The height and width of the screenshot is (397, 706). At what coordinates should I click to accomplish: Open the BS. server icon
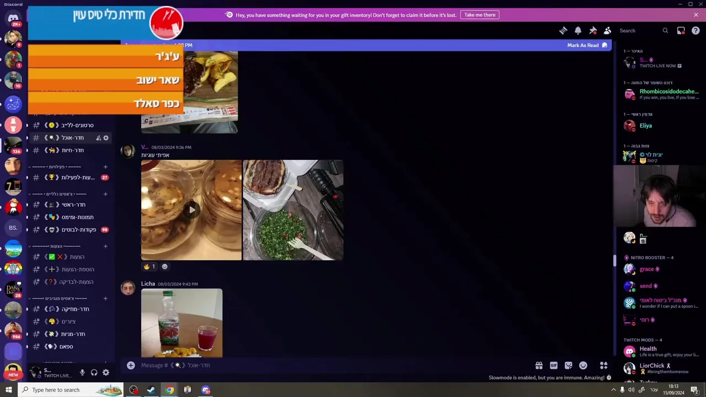click(13, 228)
